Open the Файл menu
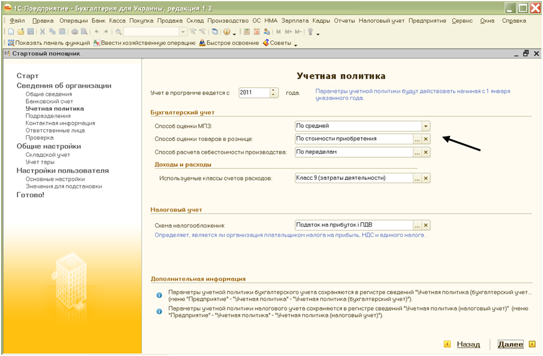Viewport: 543px width, 356px height. [17, 21]
